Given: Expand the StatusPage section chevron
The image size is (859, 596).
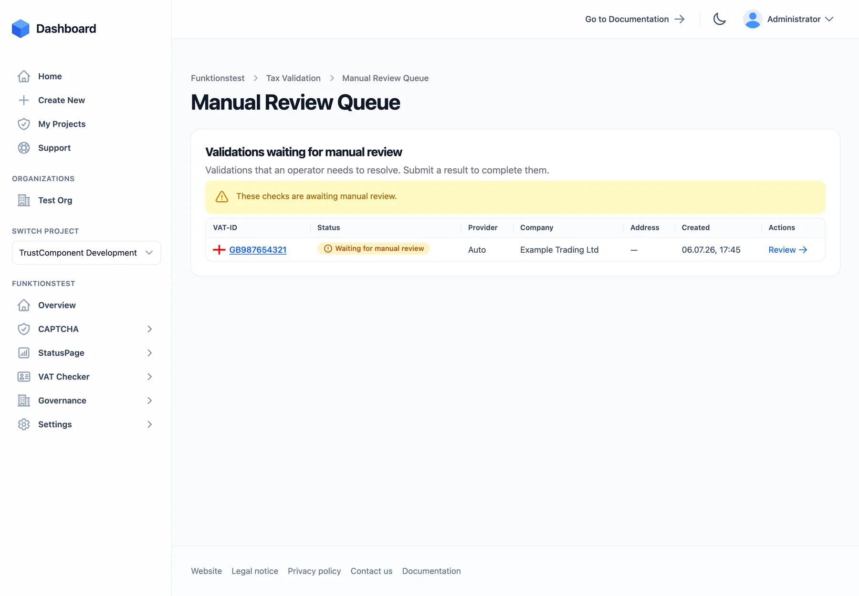Looking at the screenshot, I should pyautogui.click(x=149, y=353).
